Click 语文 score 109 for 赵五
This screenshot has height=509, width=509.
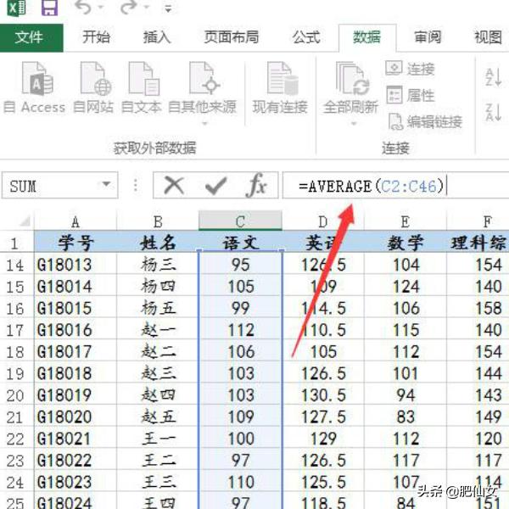tap(240, 417)
